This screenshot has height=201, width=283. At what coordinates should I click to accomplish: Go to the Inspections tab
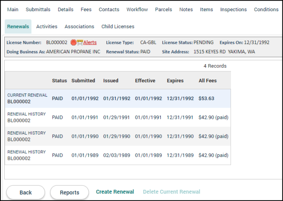click(x=233, y=9)
